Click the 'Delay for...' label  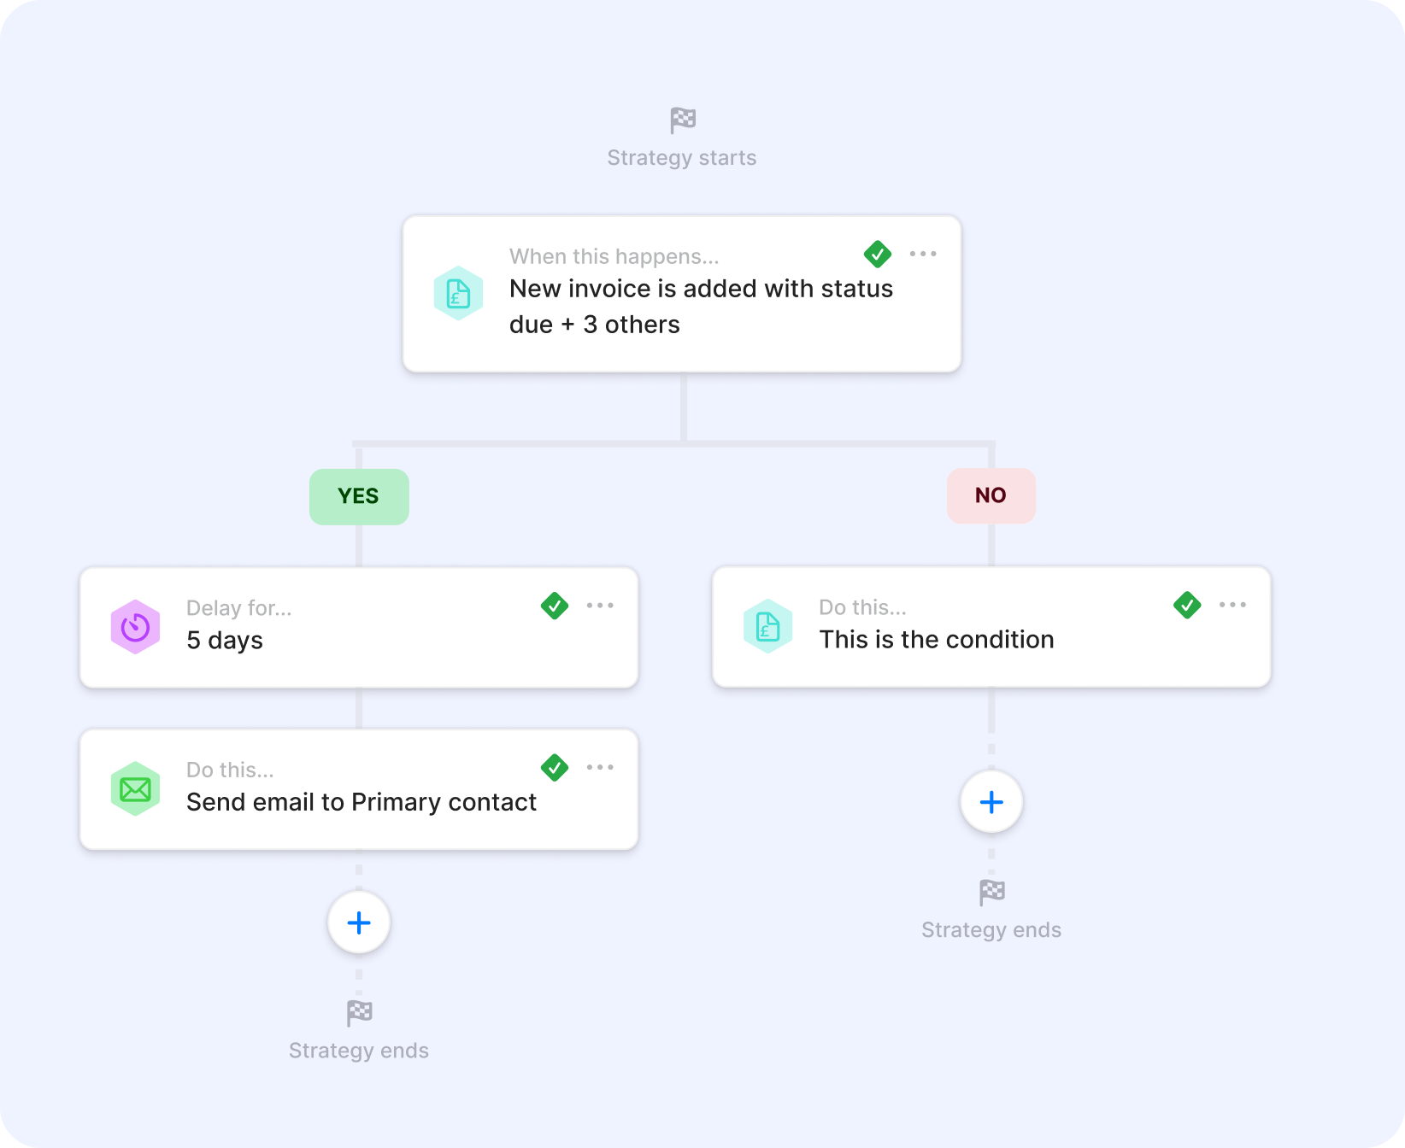pos(239,608)
